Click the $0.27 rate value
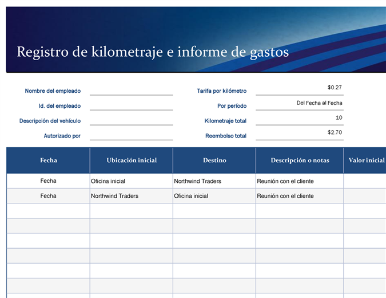This screenshot has height=298, width=386. [x=335, y=87]
